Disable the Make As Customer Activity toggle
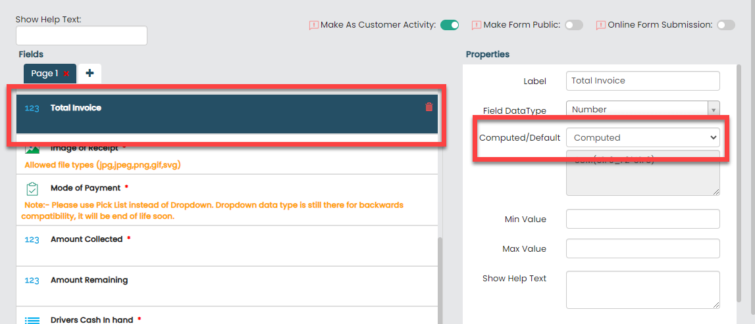This screenshot has width=755, height=324. click(x=450, y=25)
